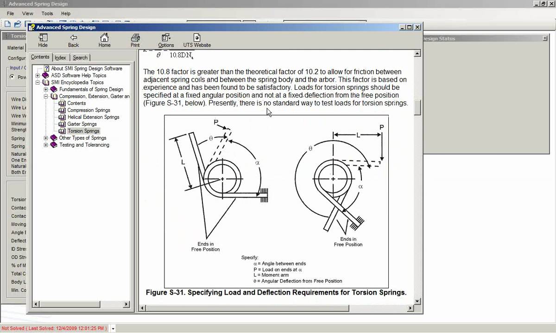Click the Figure S-31 caption text
This screenshot has width=556, height=333.
click(x=276, y=292)
